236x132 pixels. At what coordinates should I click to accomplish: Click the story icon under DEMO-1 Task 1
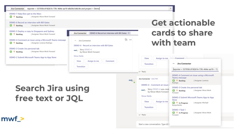point(174,113)
